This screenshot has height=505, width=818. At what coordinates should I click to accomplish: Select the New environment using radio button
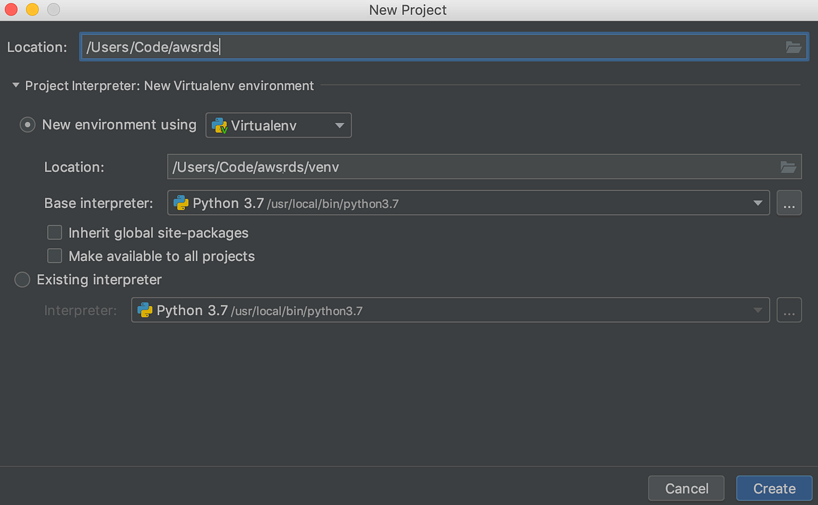coord(27,125)
